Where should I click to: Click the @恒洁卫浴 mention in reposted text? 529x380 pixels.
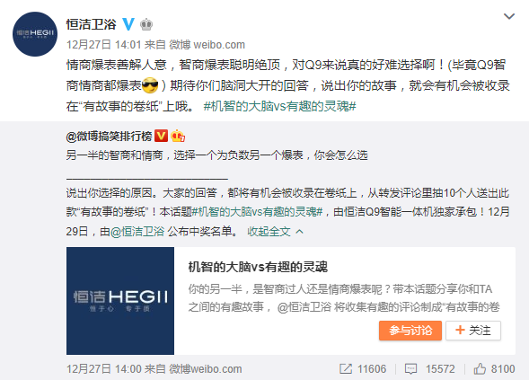pyautogui.click(x=137, y=232)
